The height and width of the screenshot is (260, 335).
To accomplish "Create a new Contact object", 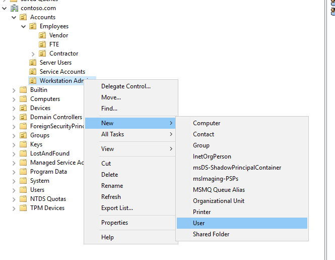I will (x=242, y=134).
